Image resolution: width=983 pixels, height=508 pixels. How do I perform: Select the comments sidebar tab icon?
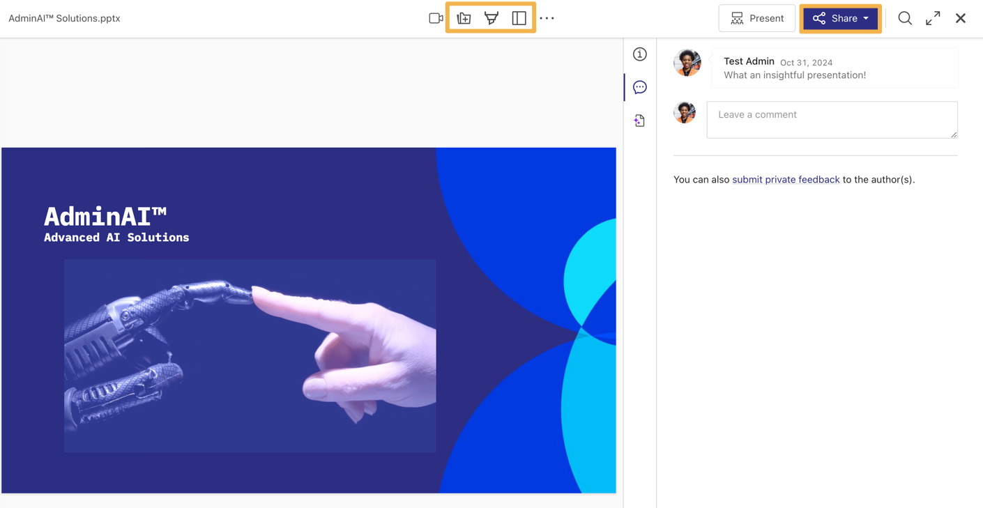[640, 87]
